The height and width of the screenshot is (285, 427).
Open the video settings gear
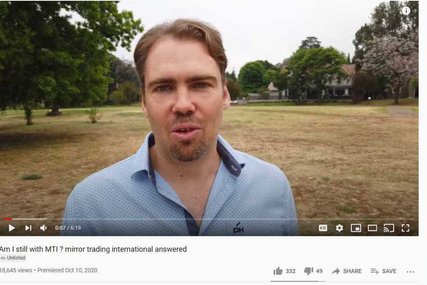[x=339, y=228]
